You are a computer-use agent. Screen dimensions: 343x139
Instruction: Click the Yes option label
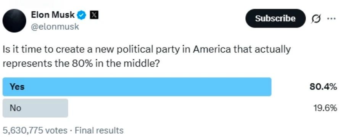click(17, 87)
